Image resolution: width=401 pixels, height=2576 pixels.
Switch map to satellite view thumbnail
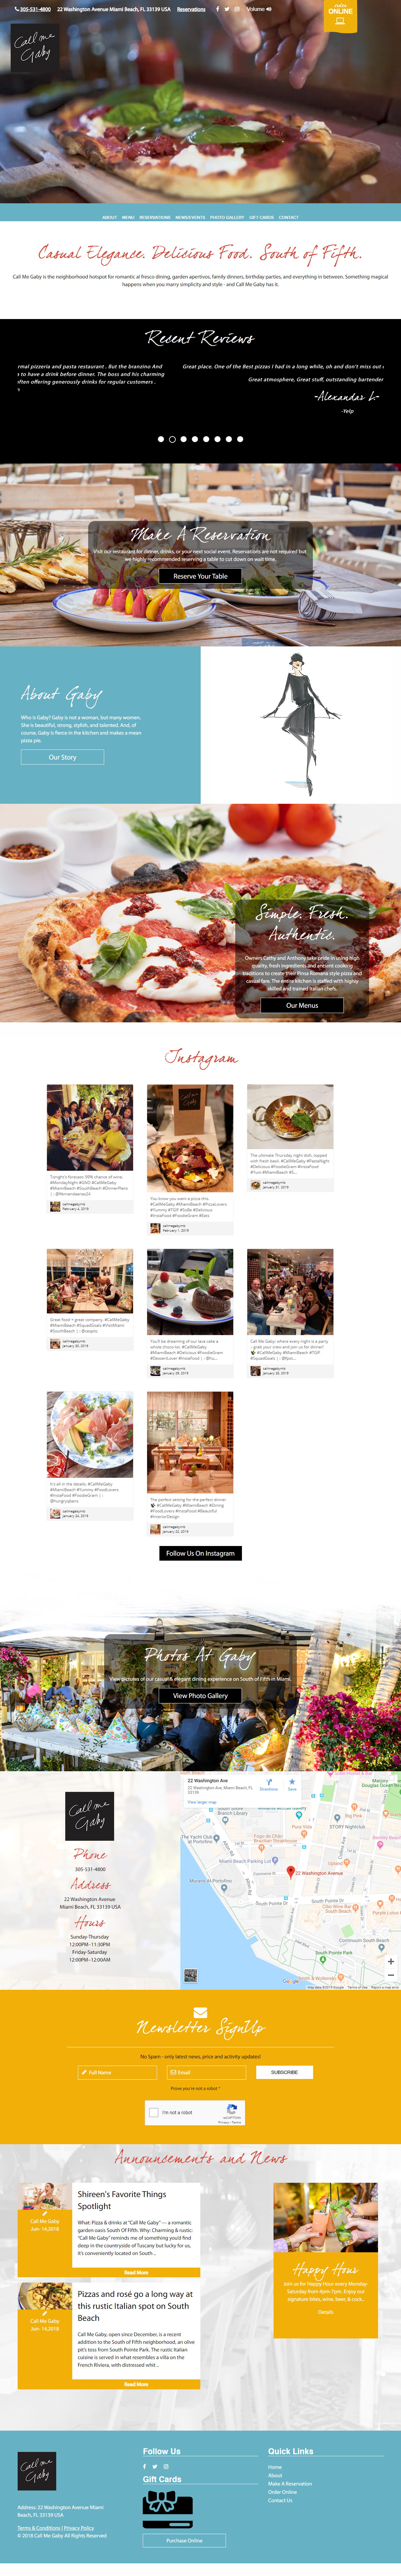coord(190,1975)
